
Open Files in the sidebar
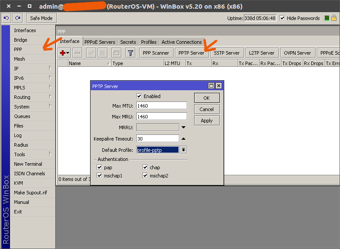[33, 126]
